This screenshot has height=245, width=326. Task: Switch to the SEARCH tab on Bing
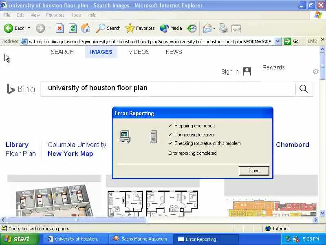tap(62, 52)
